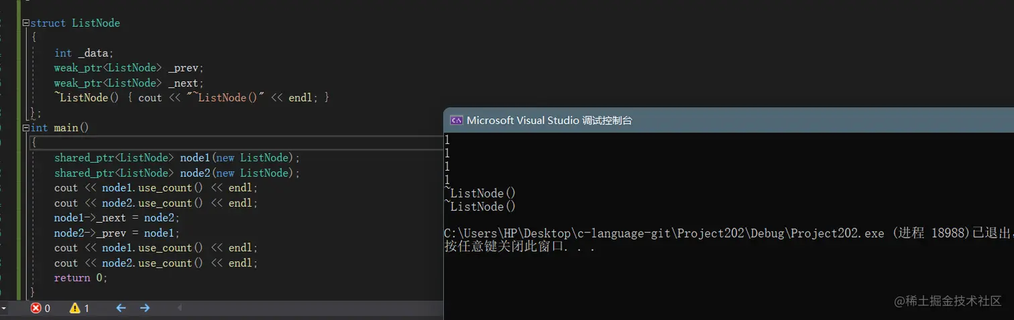Click the horizontal scrollbar left arrow
1014x320 pixels.
point(179,308)
